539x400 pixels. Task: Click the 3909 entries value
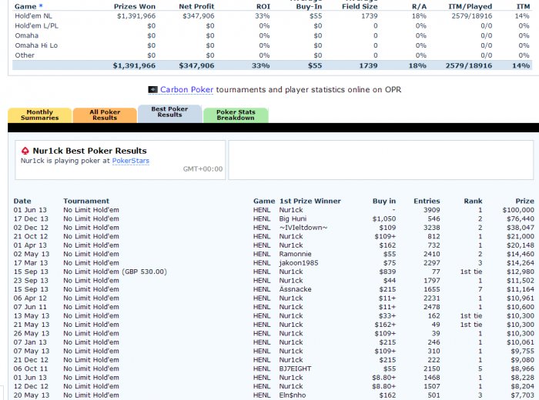(x=431, y=210)
